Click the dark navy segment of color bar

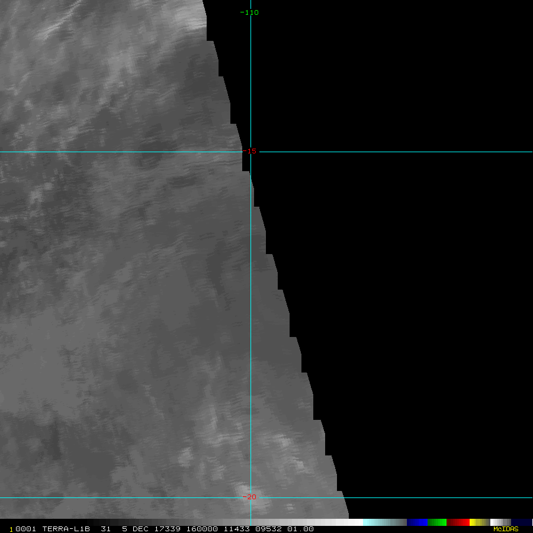point(521,522)
